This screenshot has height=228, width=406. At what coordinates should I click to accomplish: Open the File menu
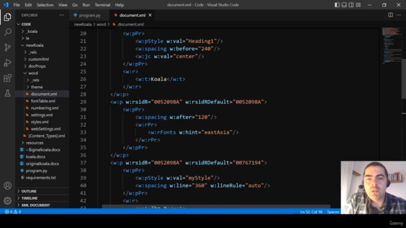16,5
